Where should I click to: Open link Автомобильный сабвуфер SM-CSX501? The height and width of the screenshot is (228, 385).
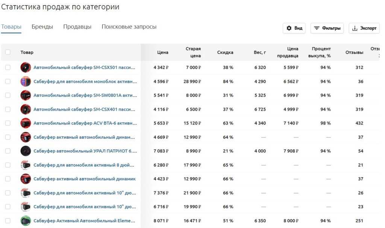click(x=85, y=68)
